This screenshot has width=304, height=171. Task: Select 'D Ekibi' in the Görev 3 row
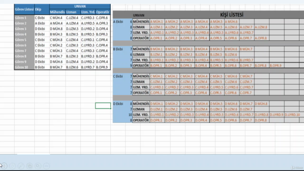42,28
